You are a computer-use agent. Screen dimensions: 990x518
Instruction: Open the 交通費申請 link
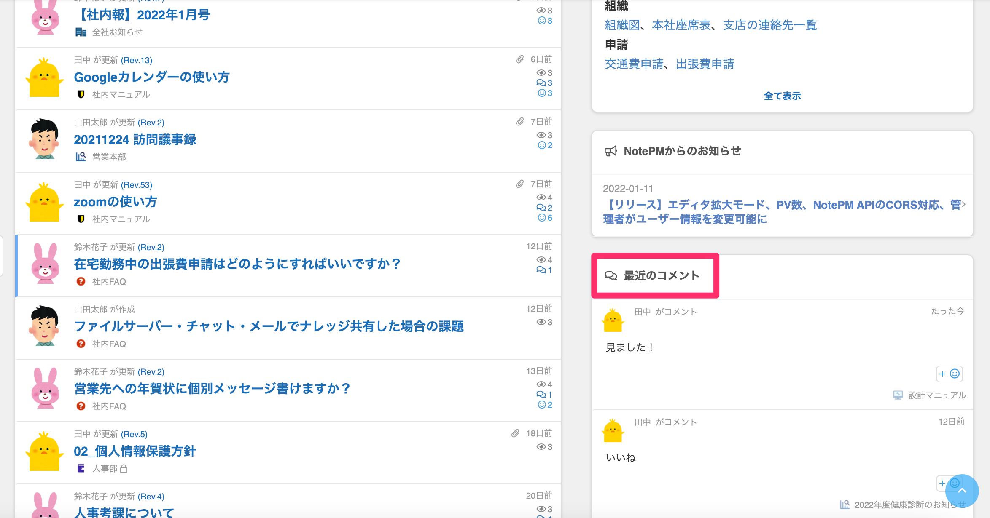point(633,64)
